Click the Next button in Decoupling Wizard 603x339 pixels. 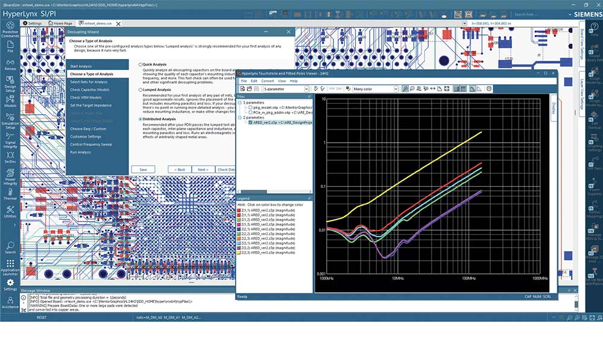coord(203,169)
